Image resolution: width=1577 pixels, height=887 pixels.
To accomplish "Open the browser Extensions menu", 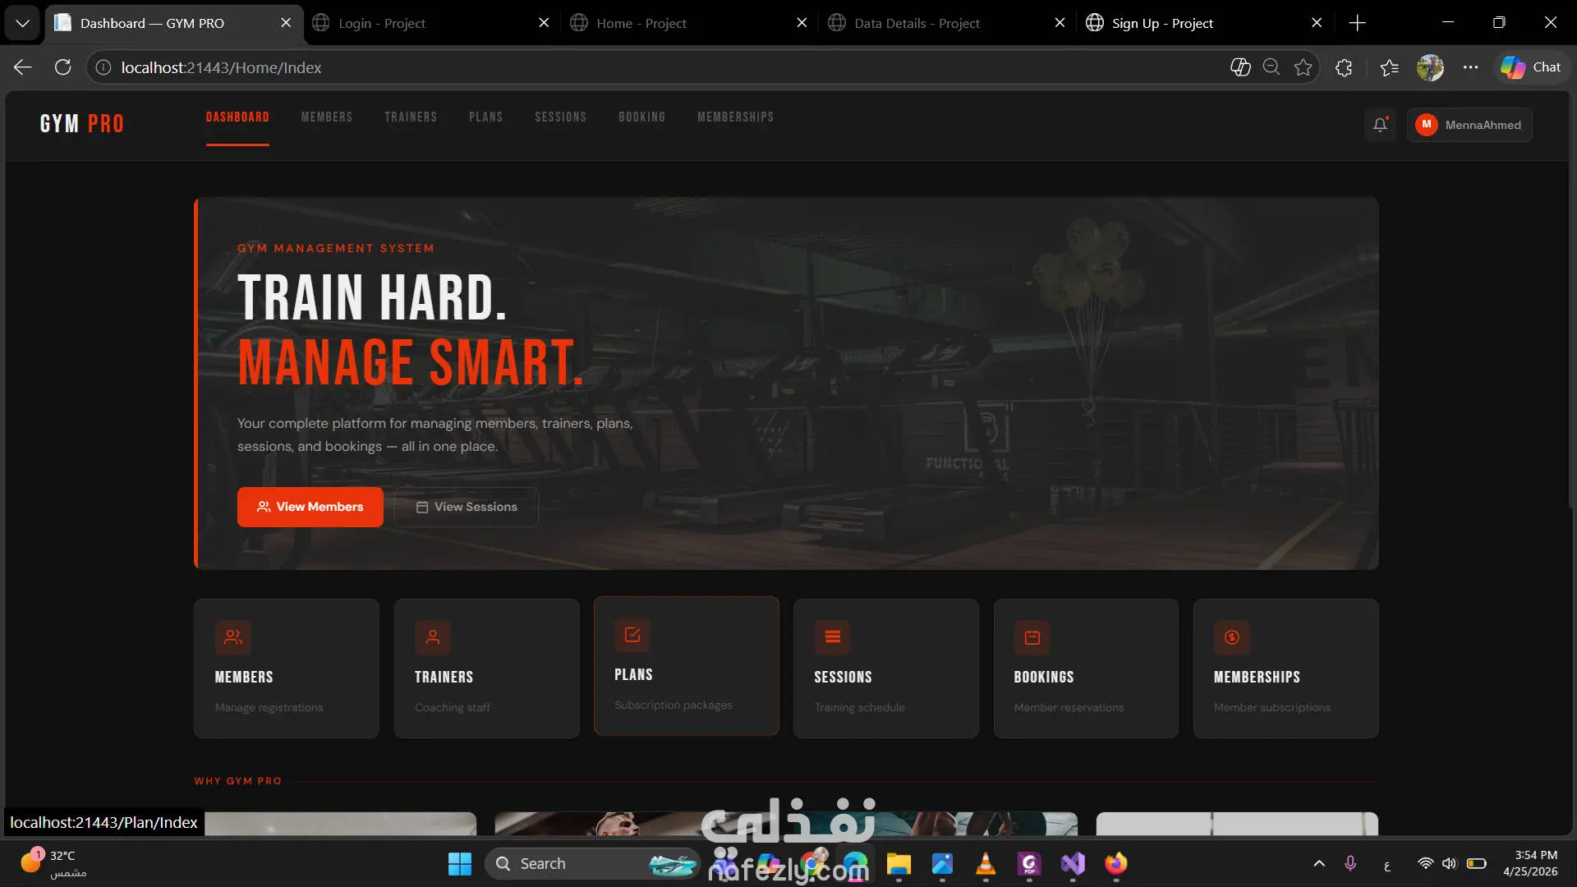I will coord(1344,67).
